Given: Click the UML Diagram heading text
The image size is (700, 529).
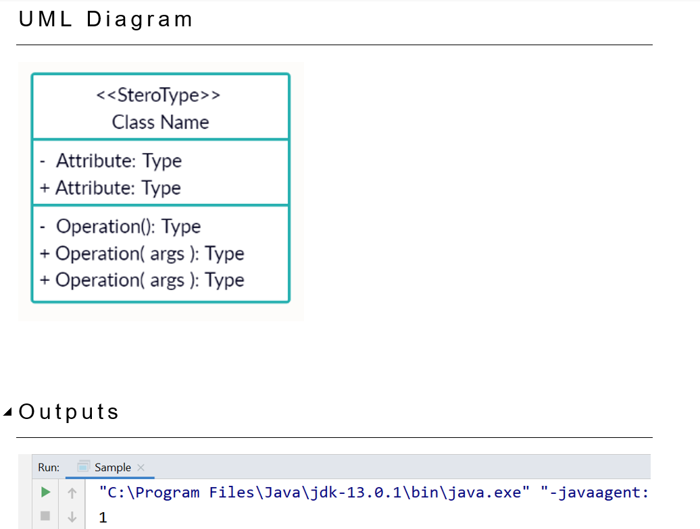Looking at the screenshot, I should coord(105,18).
